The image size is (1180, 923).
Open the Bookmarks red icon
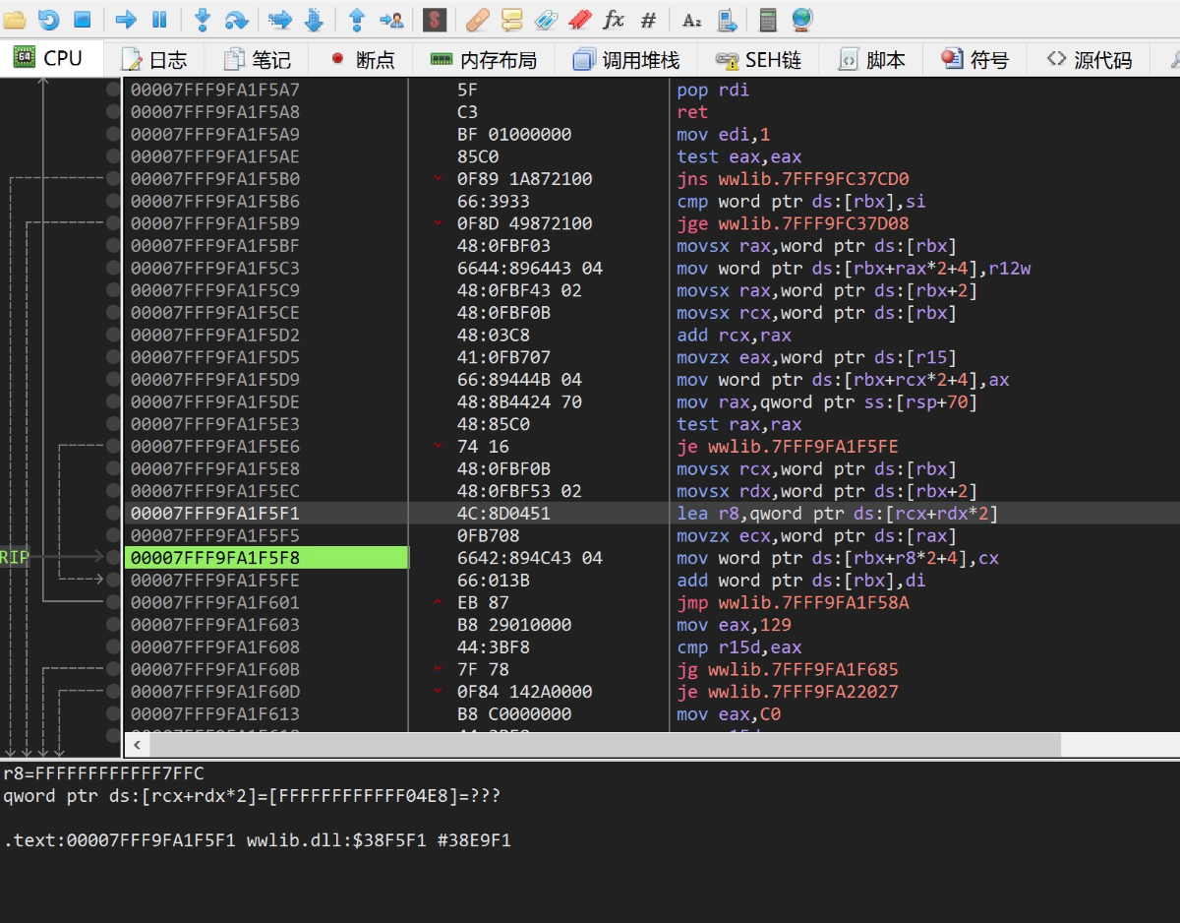tap(579, 19)
